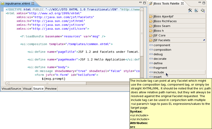This screenshot has width=212, height=129.
Task: Click the form helloForm line
Action: [x=67, y=75]
